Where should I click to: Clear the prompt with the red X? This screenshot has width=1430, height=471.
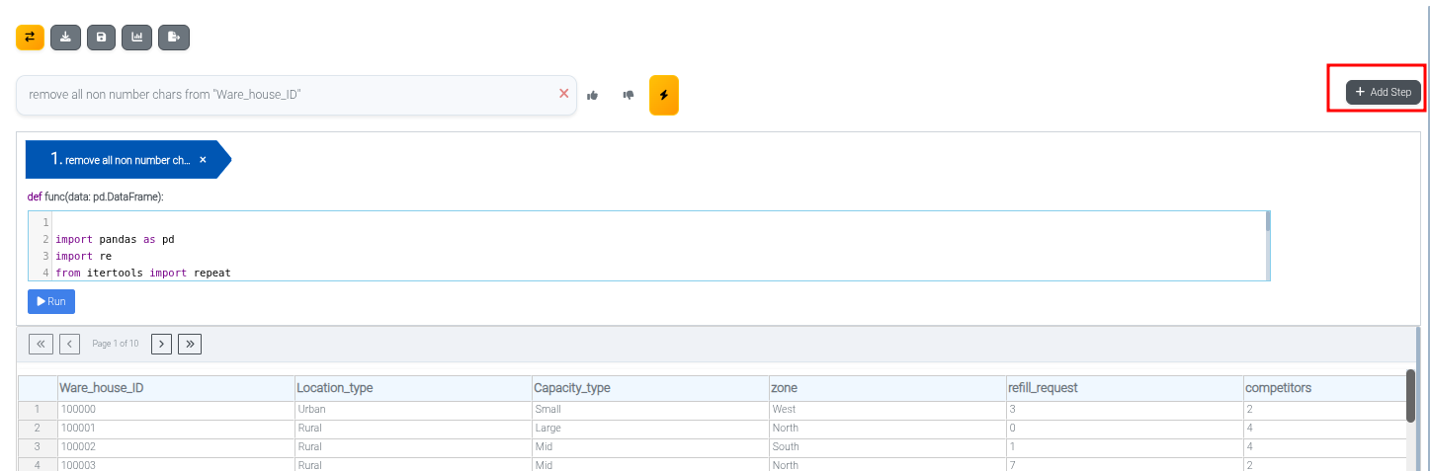(564, 94)
